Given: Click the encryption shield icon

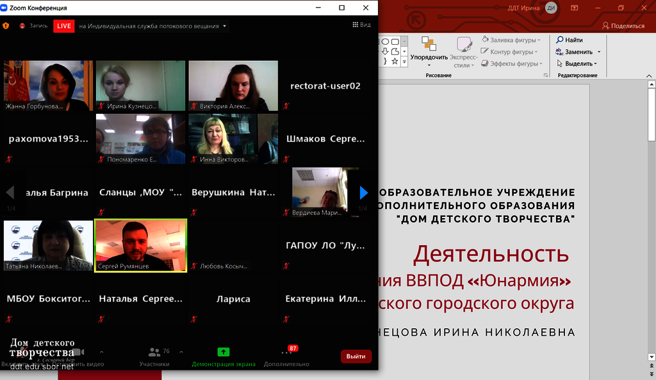Looking at the screenshot, I should click(6, 26).
